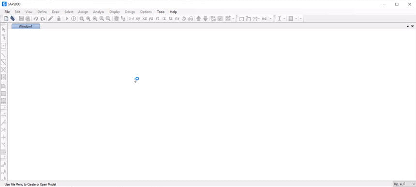Image resolution: width=416 pixels, height=187 pixels.
Task: Expand the Shell Design dropdown arrow
Action: coord(296,19)
